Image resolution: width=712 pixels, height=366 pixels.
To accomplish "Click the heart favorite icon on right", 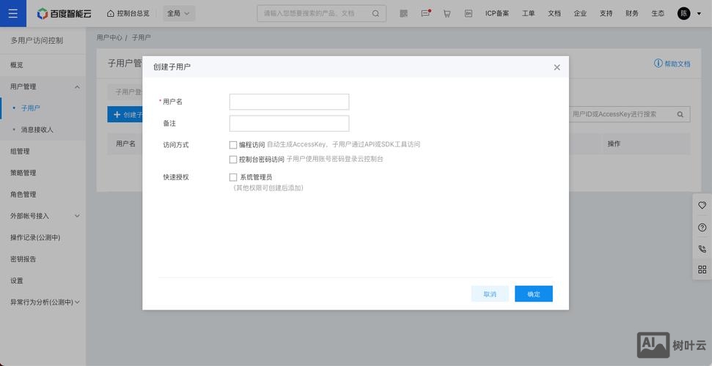I will coord(702,206).
